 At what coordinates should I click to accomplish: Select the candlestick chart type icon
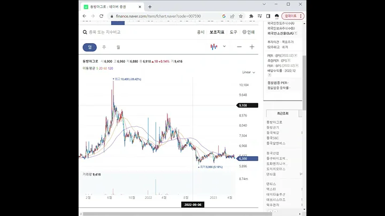coord(214,47)
